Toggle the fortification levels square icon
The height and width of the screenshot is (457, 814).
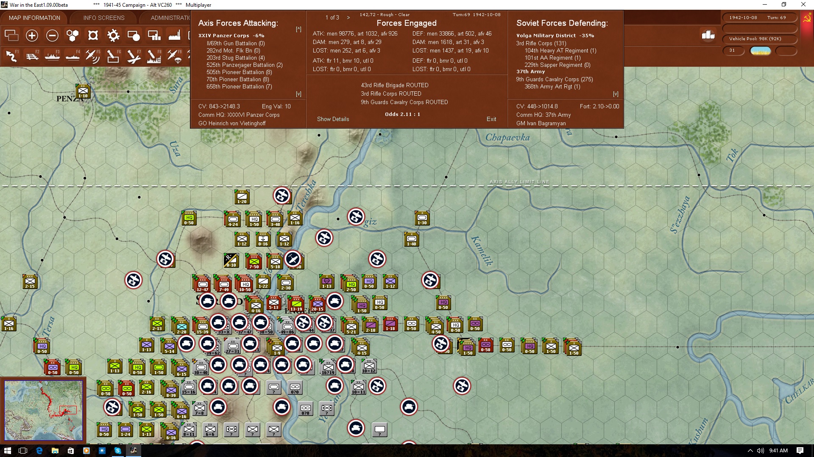[x=93, y=36]
